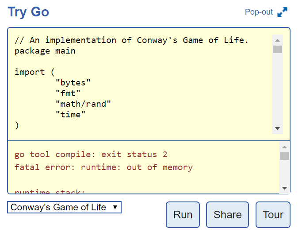Click the dropdown arrow of example selector
Screen dimensions: 306x236
click(115, 207)
